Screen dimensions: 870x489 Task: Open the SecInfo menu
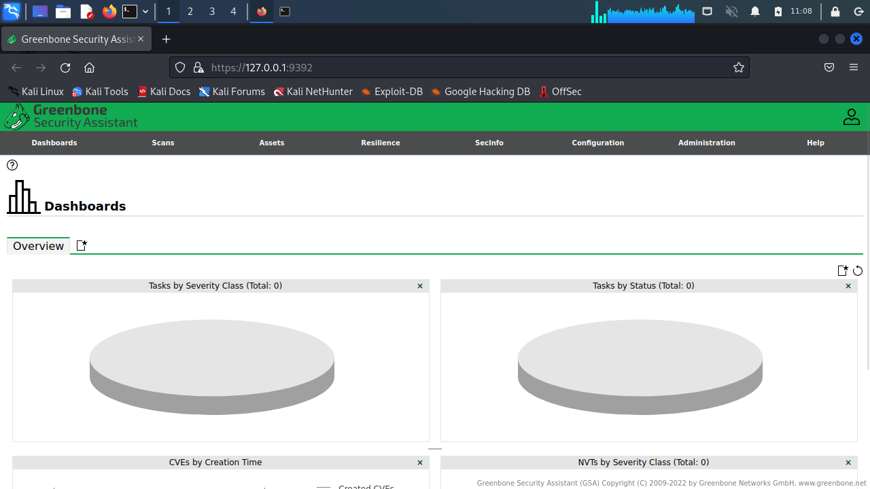click(x=489, y=143)
